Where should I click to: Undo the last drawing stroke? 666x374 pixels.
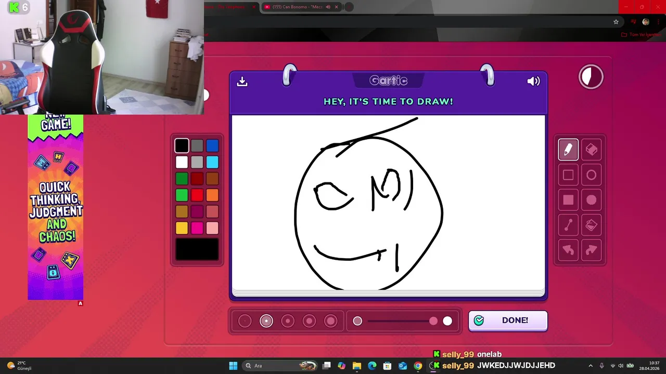tap(568, 250)
